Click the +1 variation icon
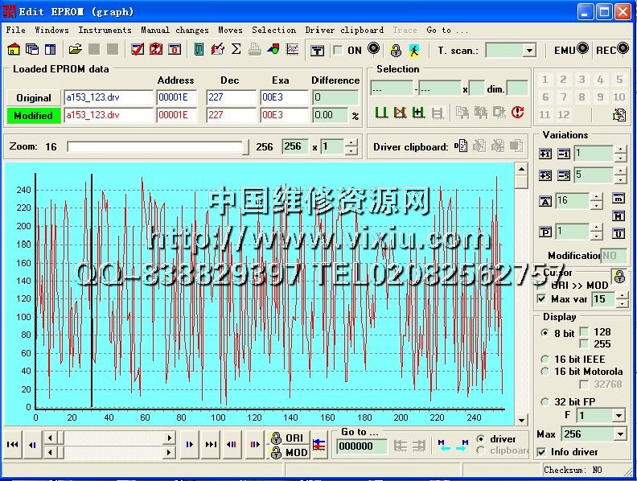The image size is (637, 481). point(545,154)
